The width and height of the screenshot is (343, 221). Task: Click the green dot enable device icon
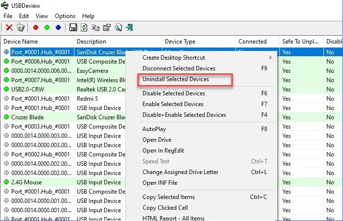(x=47, y=27)
